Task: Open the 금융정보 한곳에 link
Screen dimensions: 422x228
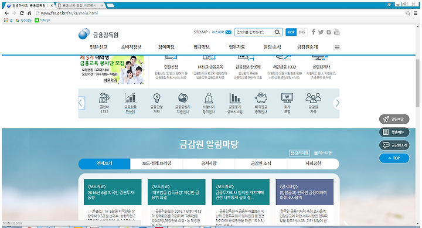Action: 248,67
